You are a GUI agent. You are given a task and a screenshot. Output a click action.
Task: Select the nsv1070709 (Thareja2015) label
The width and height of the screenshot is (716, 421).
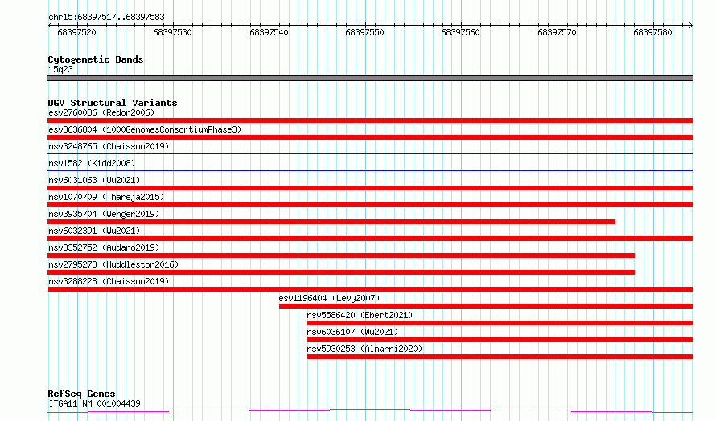click(106, 197)
